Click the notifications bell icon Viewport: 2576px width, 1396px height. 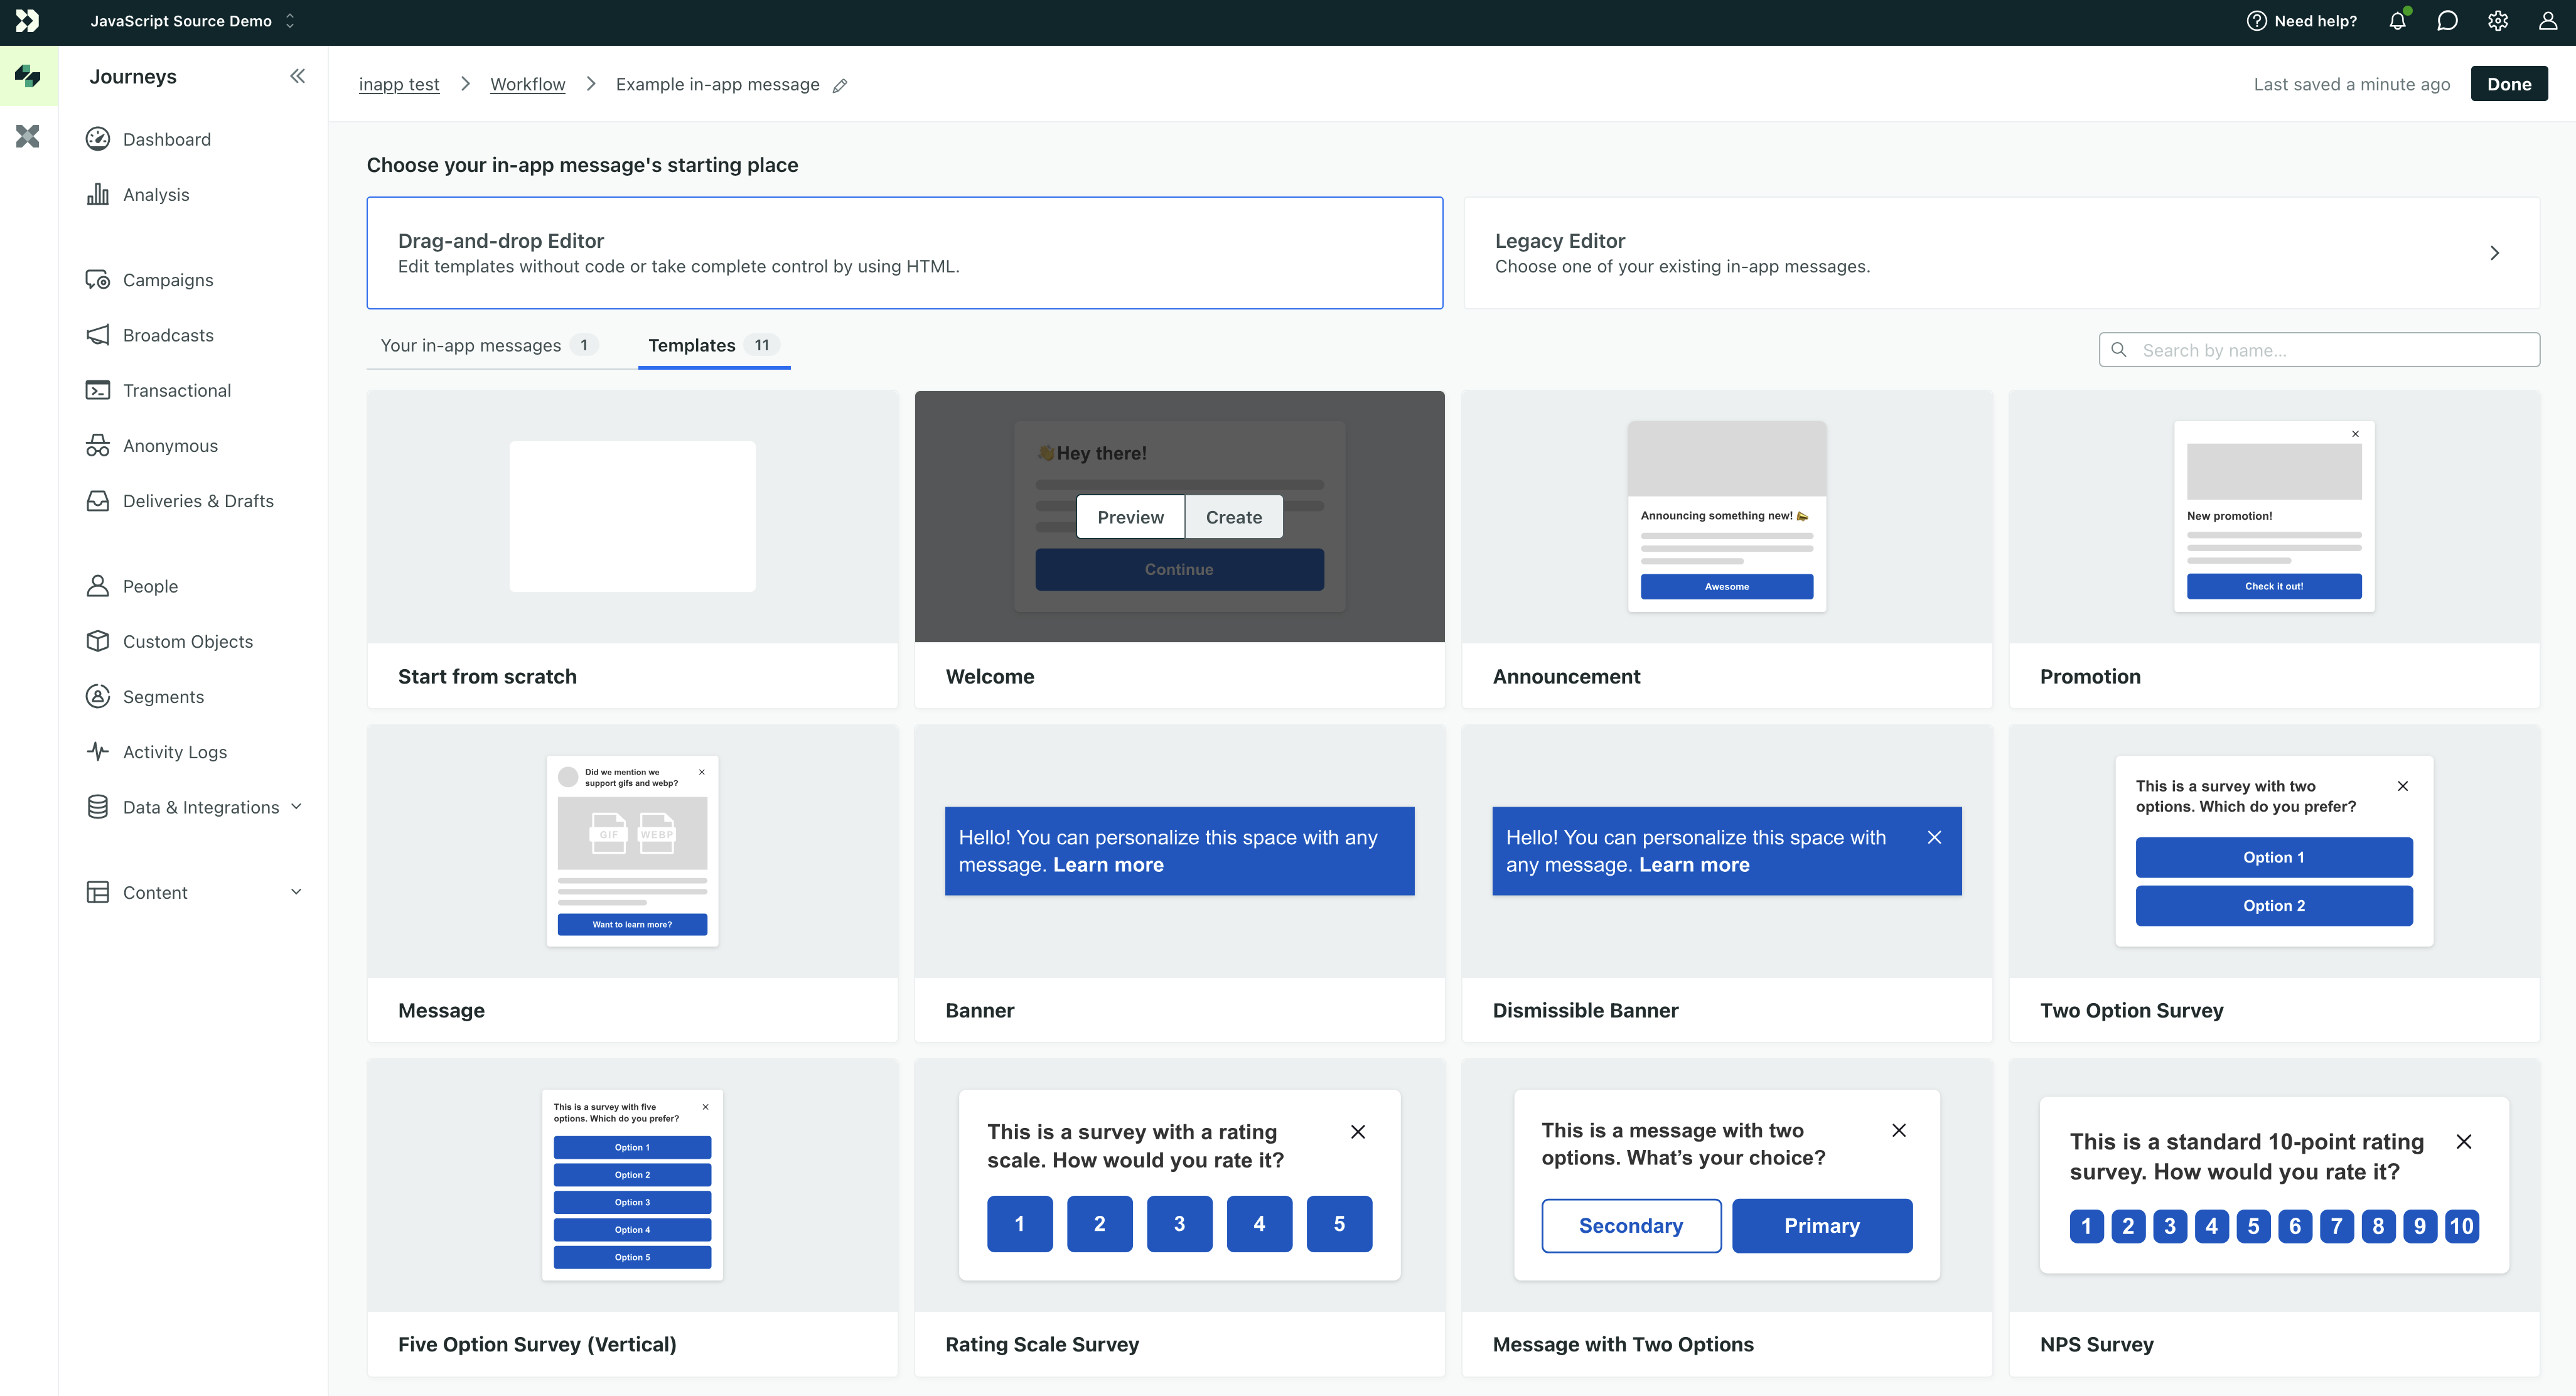[2397, 21]
